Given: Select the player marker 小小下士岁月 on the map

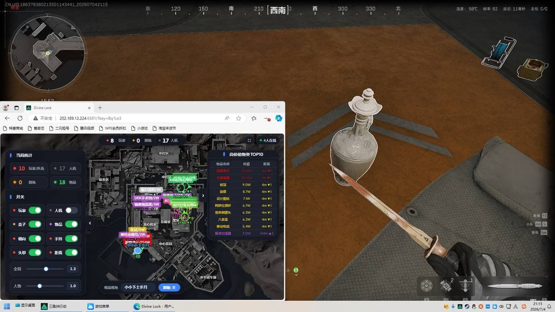Looking at the screenshot, I should point(138,250).
